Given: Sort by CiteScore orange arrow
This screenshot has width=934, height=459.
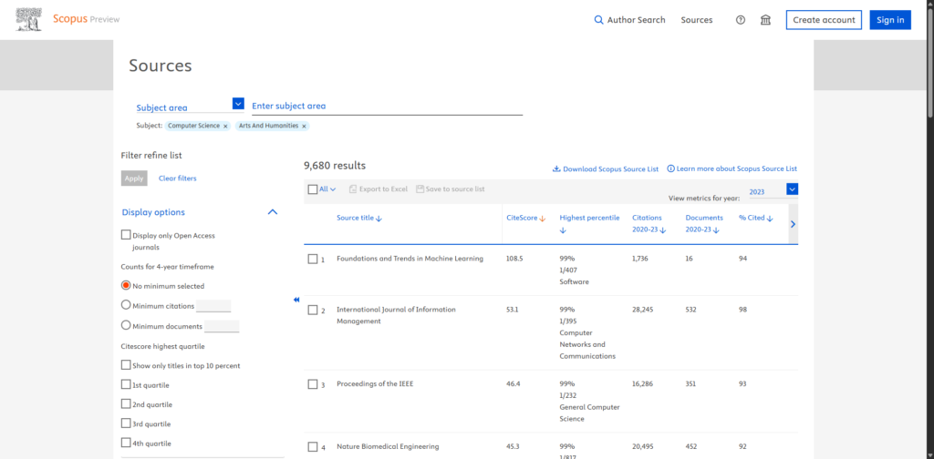Looking at the screenshot, I should click(x=543, y=219).
